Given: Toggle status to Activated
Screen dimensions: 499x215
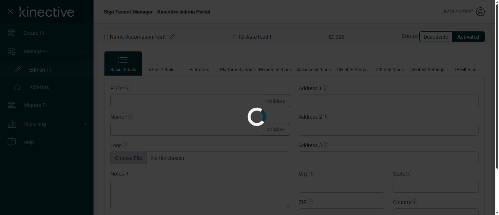Looking at the screenshot, I should tap(468, 37).
